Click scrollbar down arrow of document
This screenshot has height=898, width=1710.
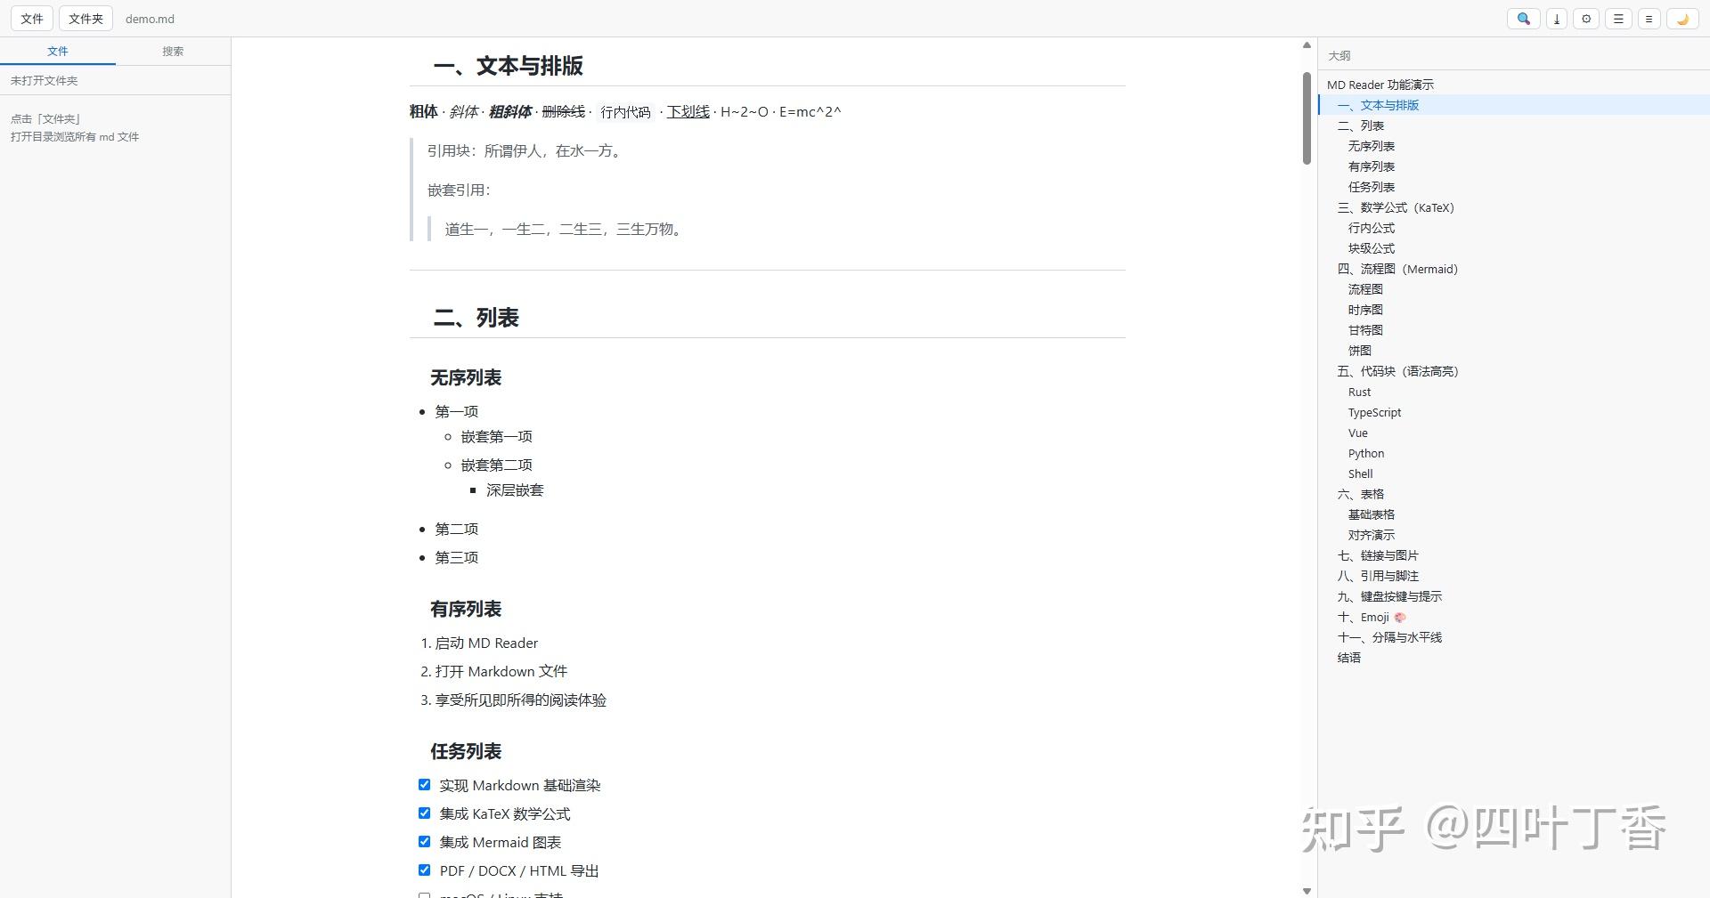[x=1307, y=891]
